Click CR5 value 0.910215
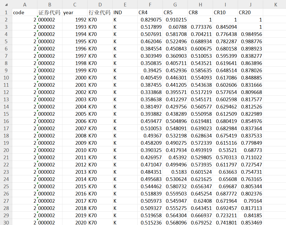The image size is (286, 225). [x=175, y=20]
